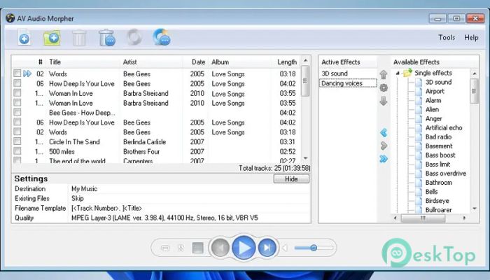This screenshot has width=490, height=280.
Task: Check the first Woman In Love checkbox
Action: [17, 93]
